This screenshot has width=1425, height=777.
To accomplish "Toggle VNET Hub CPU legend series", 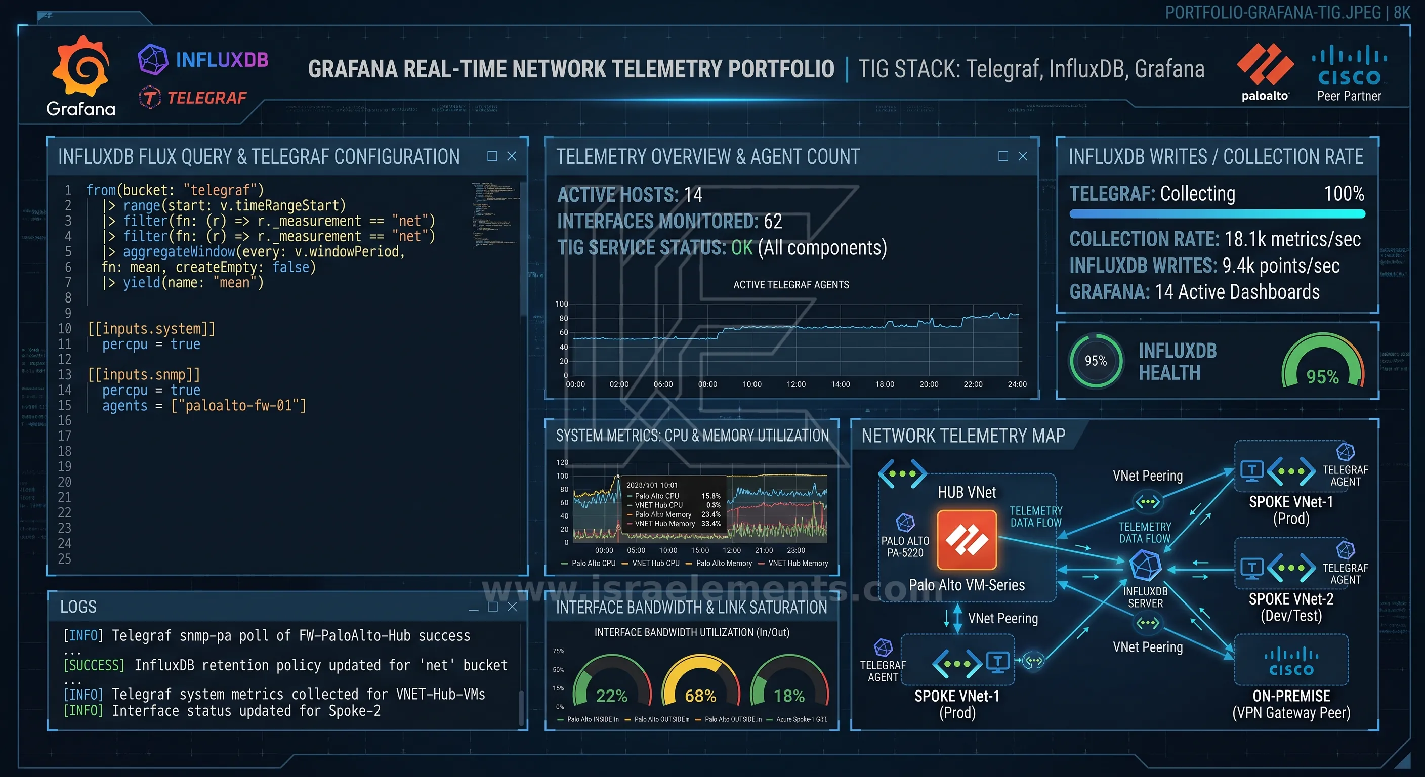I will point(651,563).
